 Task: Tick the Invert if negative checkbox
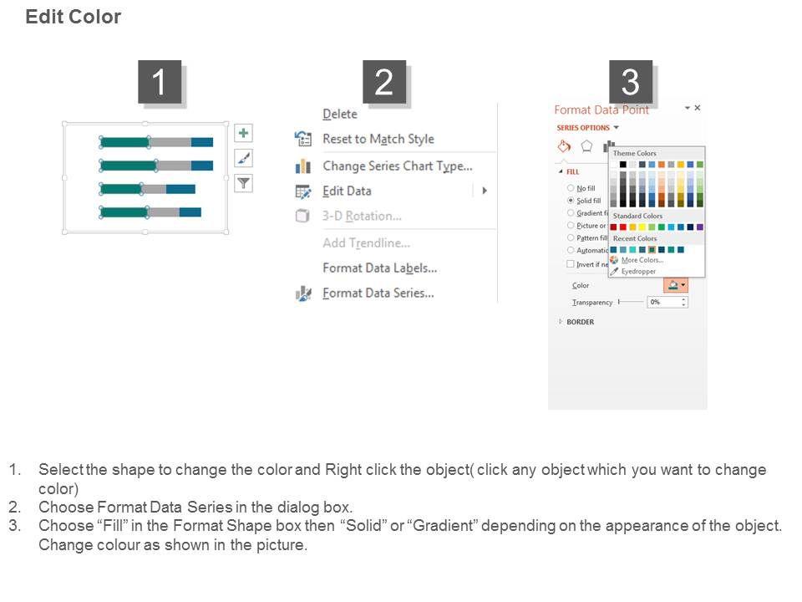point(571,264)
